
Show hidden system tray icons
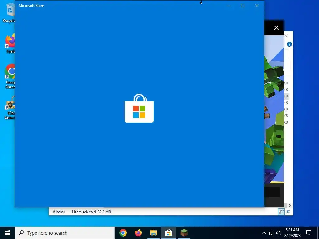click(264, 233)
